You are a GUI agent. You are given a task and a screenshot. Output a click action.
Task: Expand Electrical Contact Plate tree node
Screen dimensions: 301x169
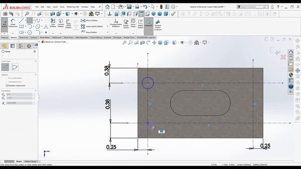pos(40,42)
